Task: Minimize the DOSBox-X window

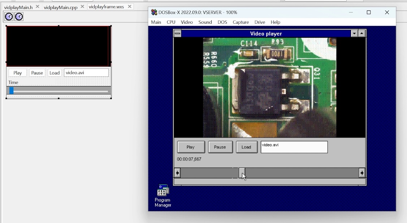Action: coord(351,12)
